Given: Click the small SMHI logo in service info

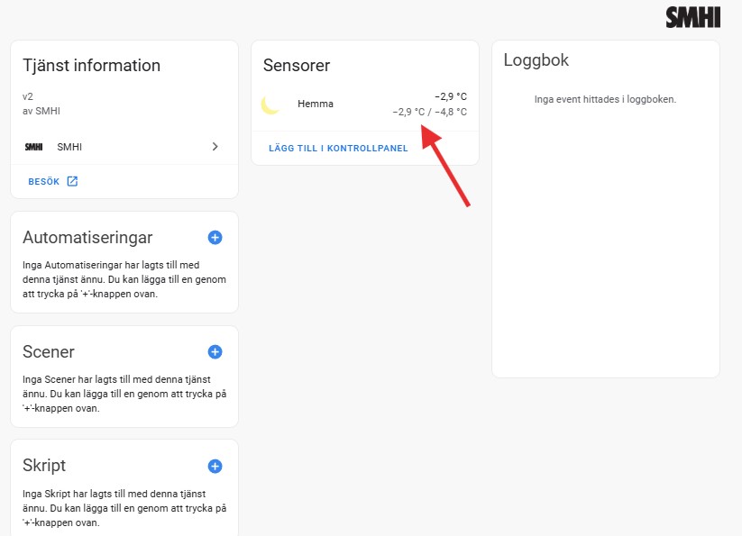Looking at the screenshot, I should click(x=33, y=147).
